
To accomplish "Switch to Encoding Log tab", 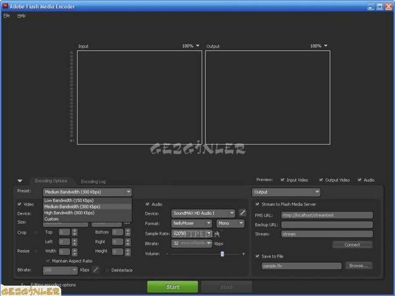I will [93, 181].
